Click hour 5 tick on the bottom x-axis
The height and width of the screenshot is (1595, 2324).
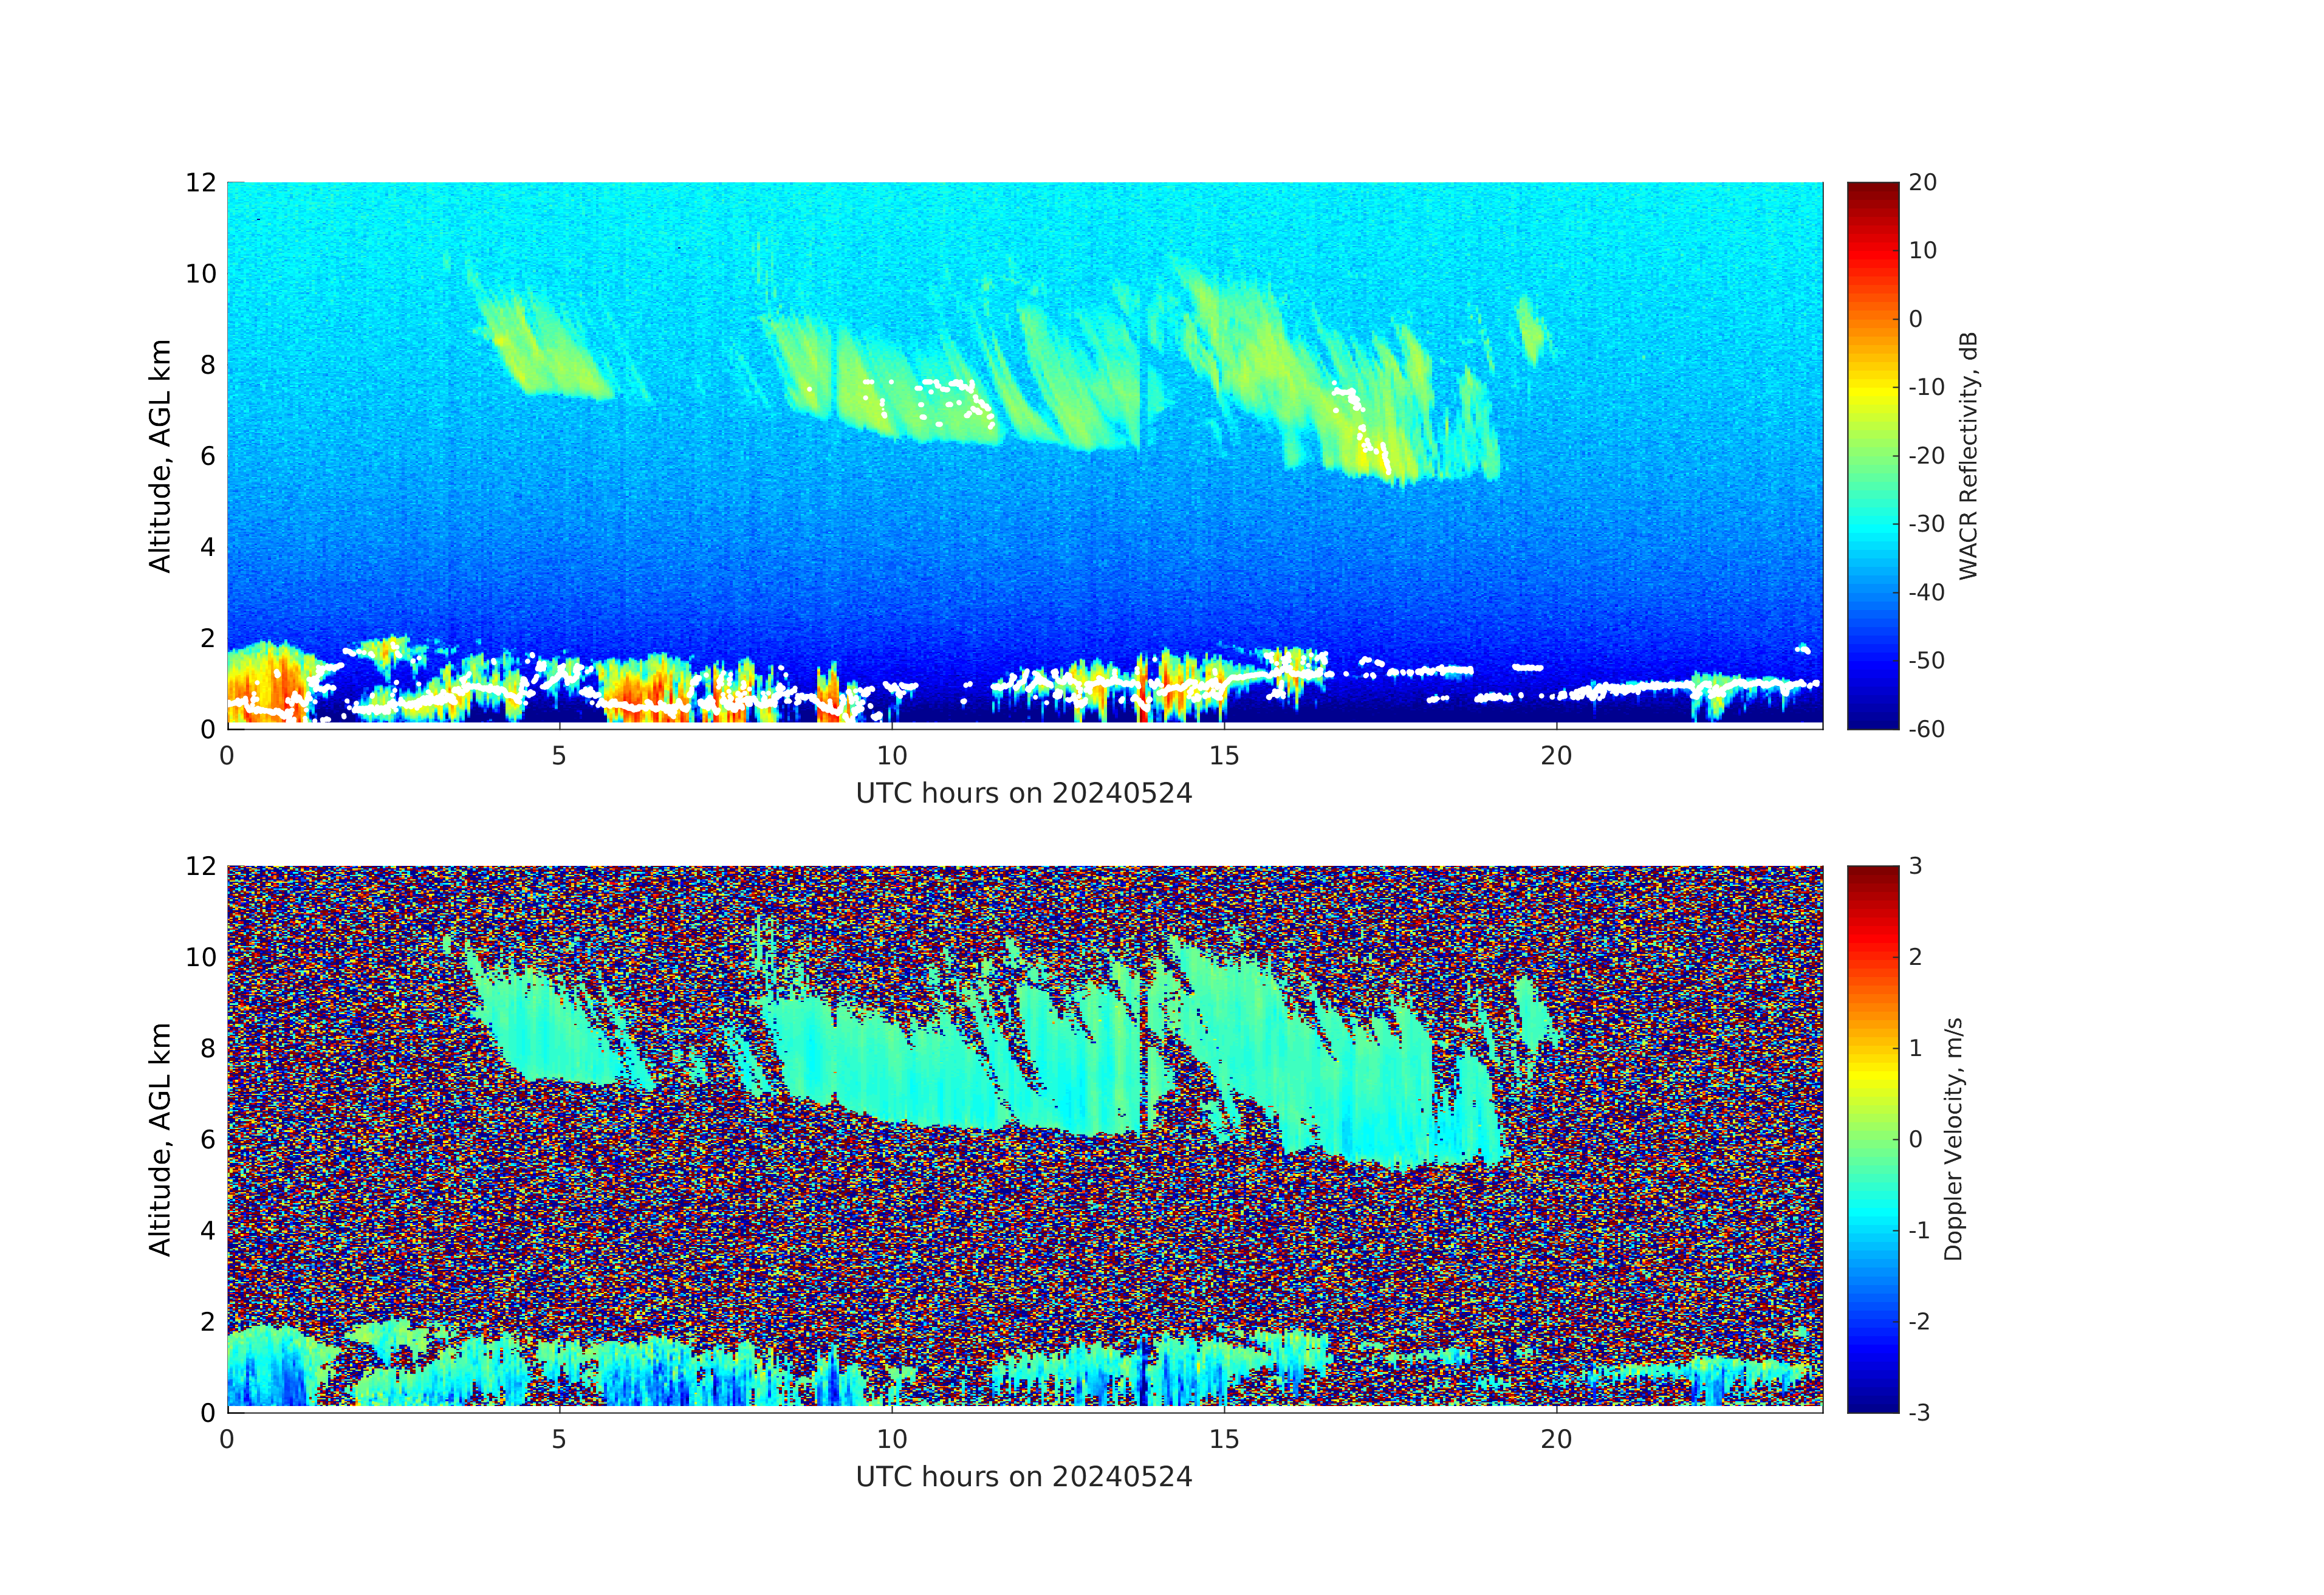pyautogui.click(x=559, y=1439)
